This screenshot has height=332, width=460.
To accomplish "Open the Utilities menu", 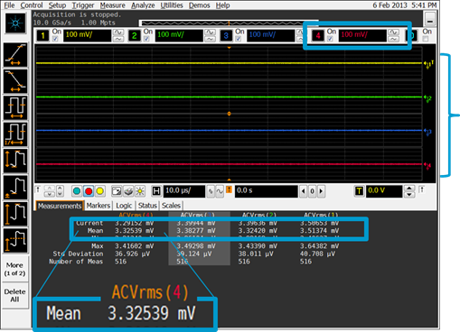I will point(172,5).
